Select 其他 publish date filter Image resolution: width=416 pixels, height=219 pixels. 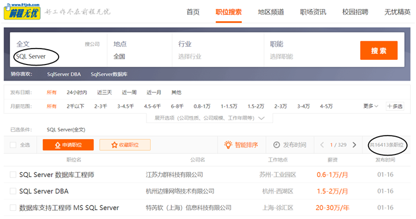pos(177,92)
